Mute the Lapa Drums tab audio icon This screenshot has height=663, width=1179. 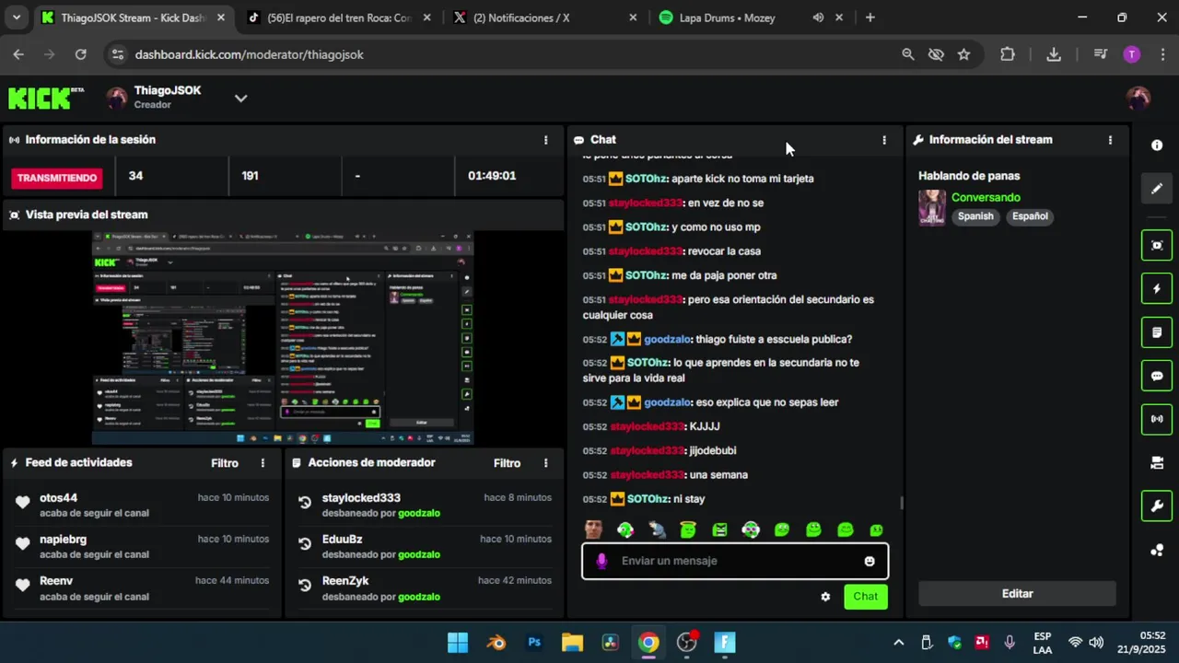click(x=818, y=17)
